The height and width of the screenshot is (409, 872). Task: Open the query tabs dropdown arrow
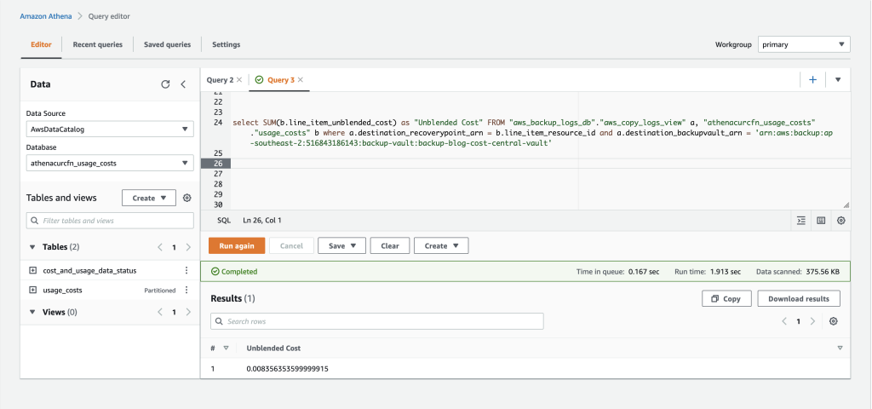pos(838,79)
